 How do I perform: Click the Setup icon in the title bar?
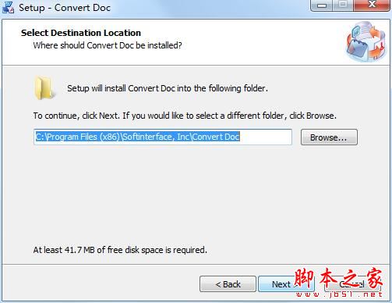tap(8, 7)
